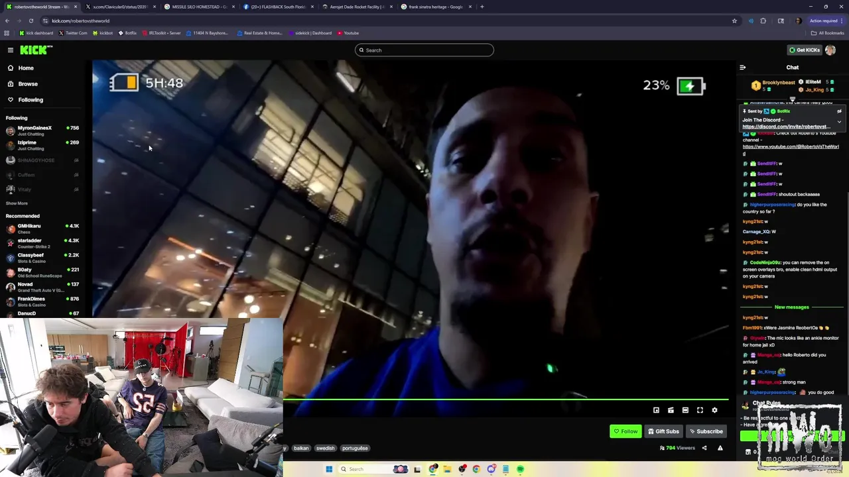Open kick dashboard bookmark
The width and height of the screenshot is (849, 477).
tap(36, 33)
